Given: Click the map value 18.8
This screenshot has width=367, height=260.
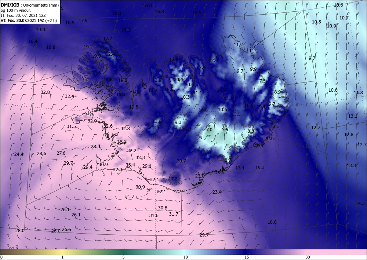Looking at the screenshot, I should pyautogui.click(x=272, y=222).
